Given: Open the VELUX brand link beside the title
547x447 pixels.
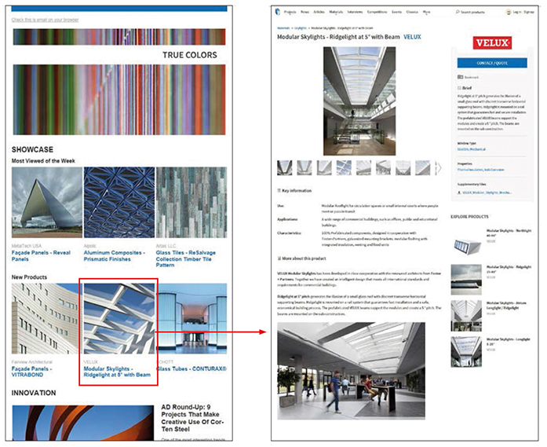Looking at the screenshot, I should click(x=412, y=37).
